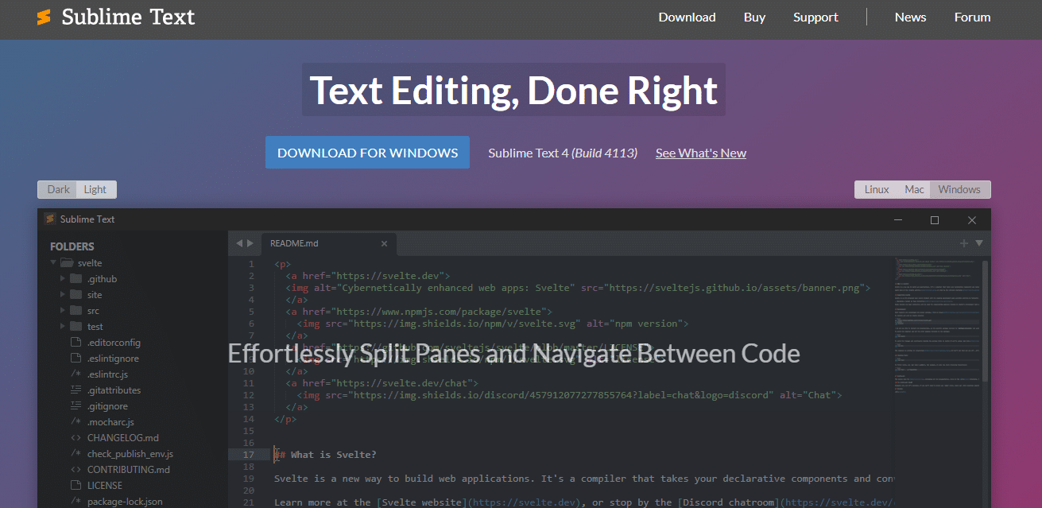Minimize the Sublime Text editor window
This screenshot has width=1042, height=508.
(897, 219)
